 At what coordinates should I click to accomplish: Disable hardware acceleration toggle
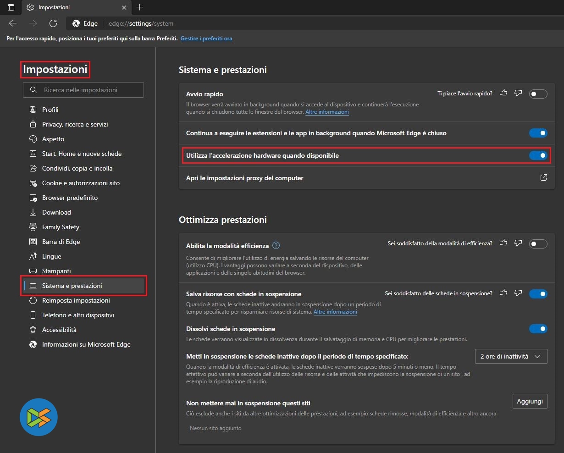[x=538, y=155]
